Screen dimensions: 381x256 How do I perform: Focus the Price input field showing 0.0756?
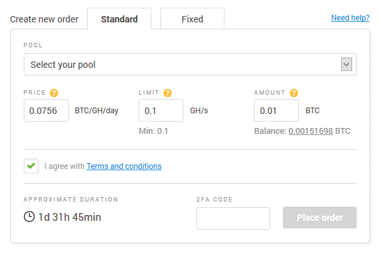(x=46, y=111)
